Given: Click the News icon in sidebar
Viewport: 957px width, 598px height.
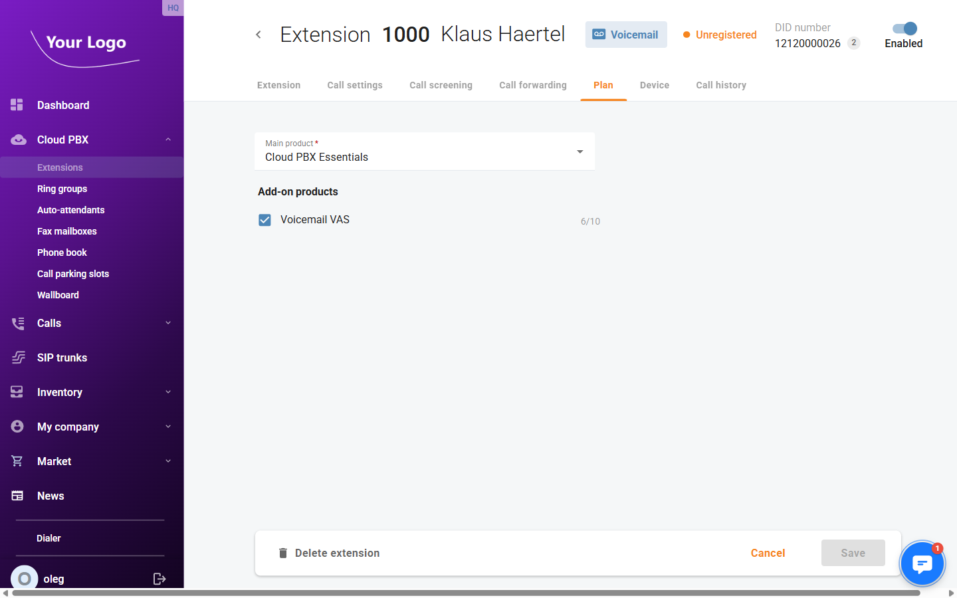Looking at the screenshot, I should [x=17, y=496].
